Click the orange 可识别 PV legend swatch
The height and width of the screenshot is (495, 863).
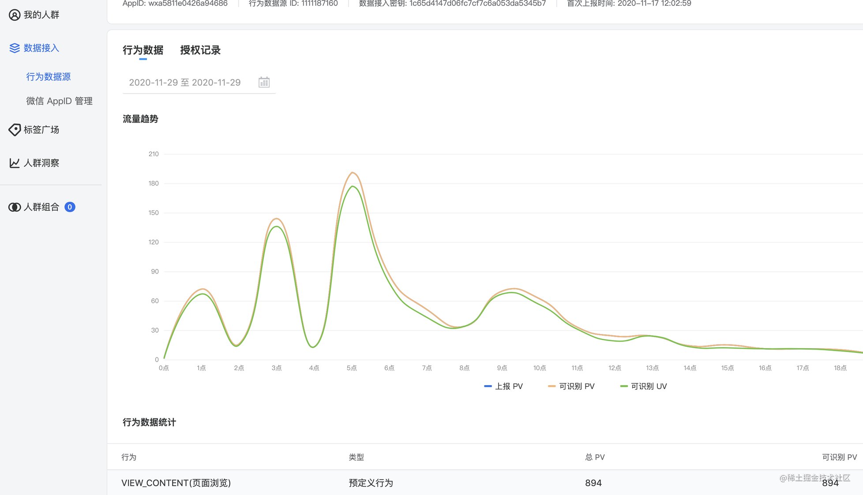pyautogui.click(x=552, y=386)
